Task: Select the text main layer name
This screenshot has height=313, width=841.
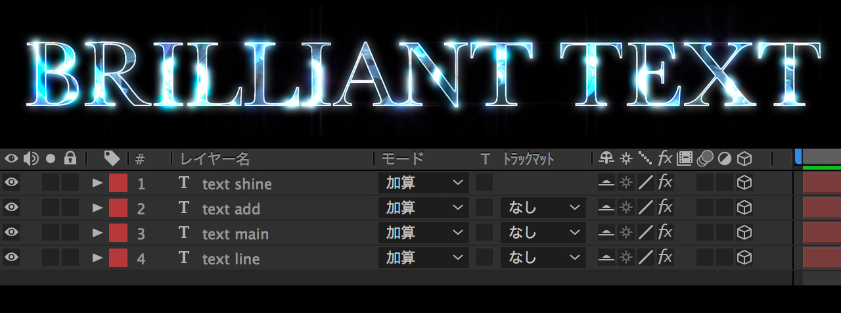Action: tap(235, 234)
